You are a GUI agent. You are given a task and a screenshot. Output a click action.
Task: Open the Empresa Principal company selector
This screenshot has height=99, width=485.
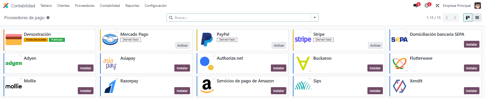click(457, 6)
